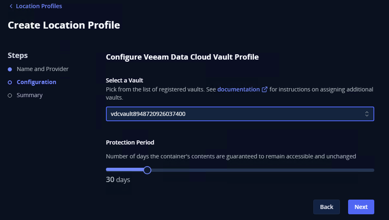Click the circle marker beside Configuration
This screenshot has height=220, width=389.
click(x=10, y=82)
